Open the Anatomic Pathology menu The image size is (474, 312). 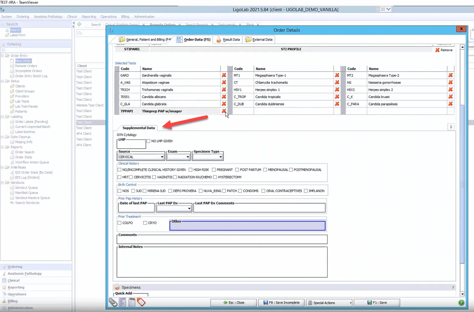(x=48, y=16)
